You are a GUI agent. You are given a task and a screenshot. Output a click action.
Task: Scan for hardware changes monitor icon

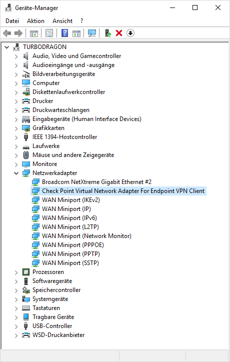tap(92, 33)
